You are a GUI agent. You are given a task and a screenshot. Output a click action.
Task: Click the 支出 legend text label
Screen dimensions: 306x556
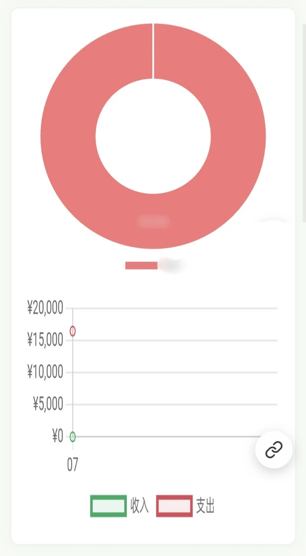click(x=205, y=506)
